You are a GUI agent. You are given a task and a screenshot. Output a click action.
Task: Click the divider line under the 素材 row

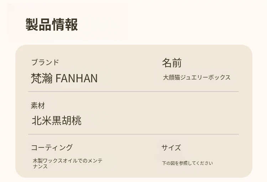(x=133, y=134)
